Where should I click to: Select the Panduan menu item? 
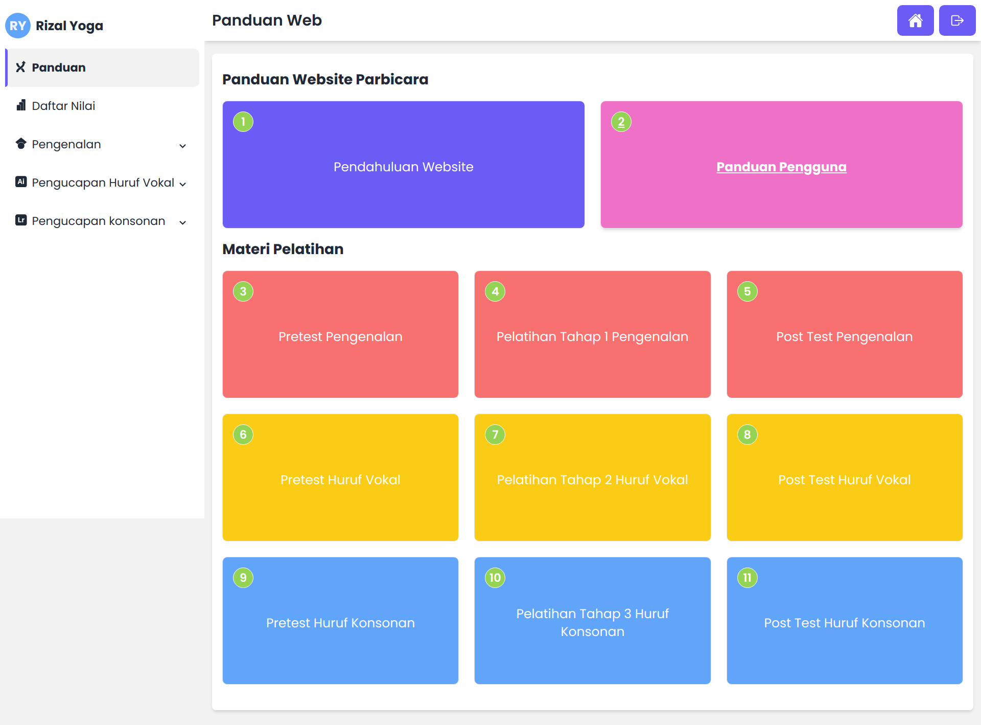59,67
